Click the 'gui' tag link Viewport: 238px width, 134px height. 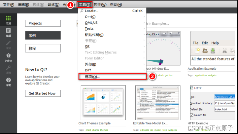pos(166,75)
